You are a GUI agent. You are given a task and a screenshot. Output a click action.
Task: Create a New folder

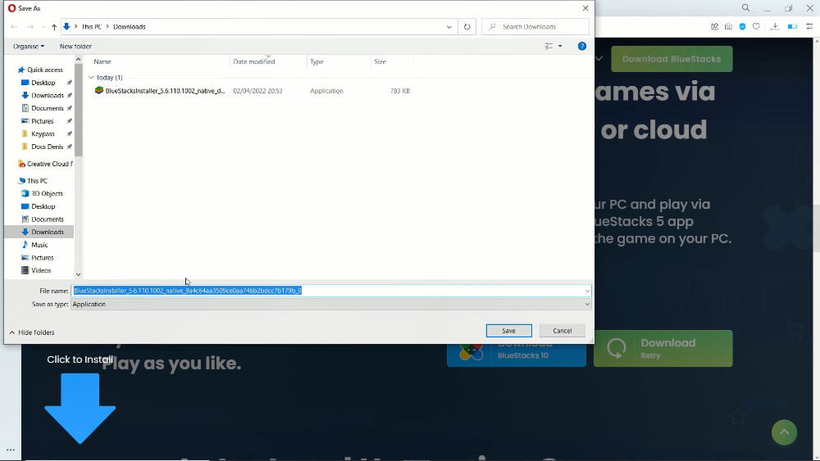[75, 46]
